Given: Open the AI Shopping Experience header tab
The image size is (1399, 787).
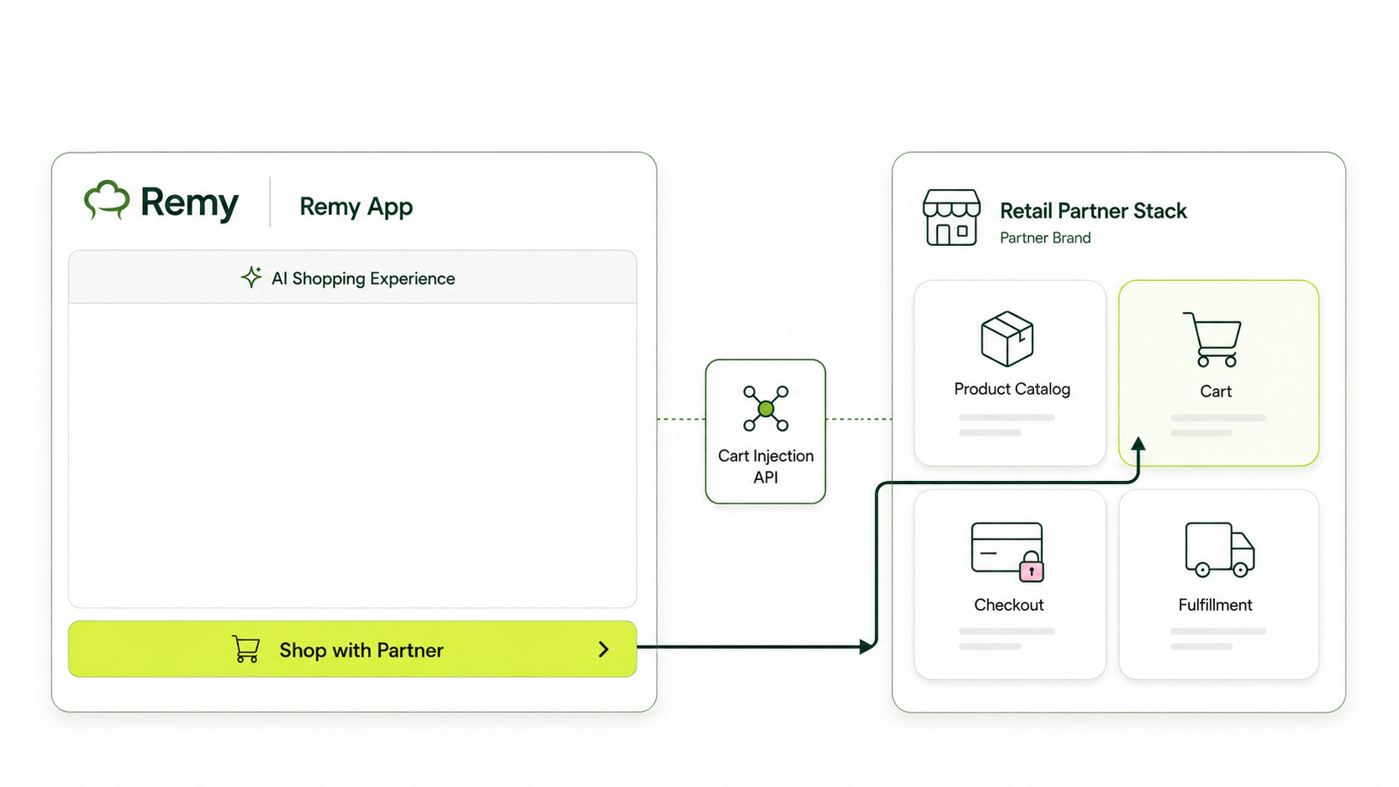Looking at the screenshot, I should [352, 278].
